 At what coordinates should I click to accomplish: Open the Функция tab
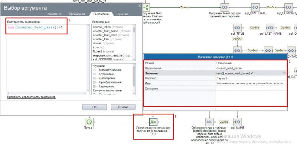[x=123, y=14]
